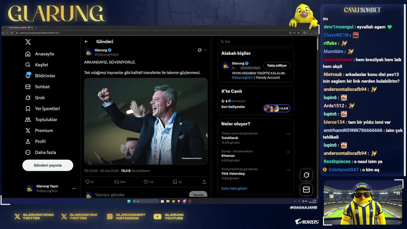Image resolution: width=407 pixels, height=229 pixels.
Task: Open Windows Start menu
Action: 129,201
